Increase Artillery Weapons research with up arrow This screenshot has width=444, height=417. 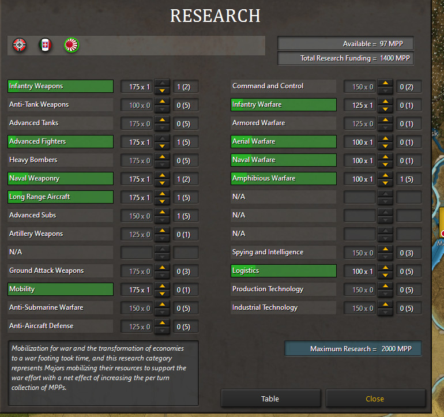tap(162, 231)
